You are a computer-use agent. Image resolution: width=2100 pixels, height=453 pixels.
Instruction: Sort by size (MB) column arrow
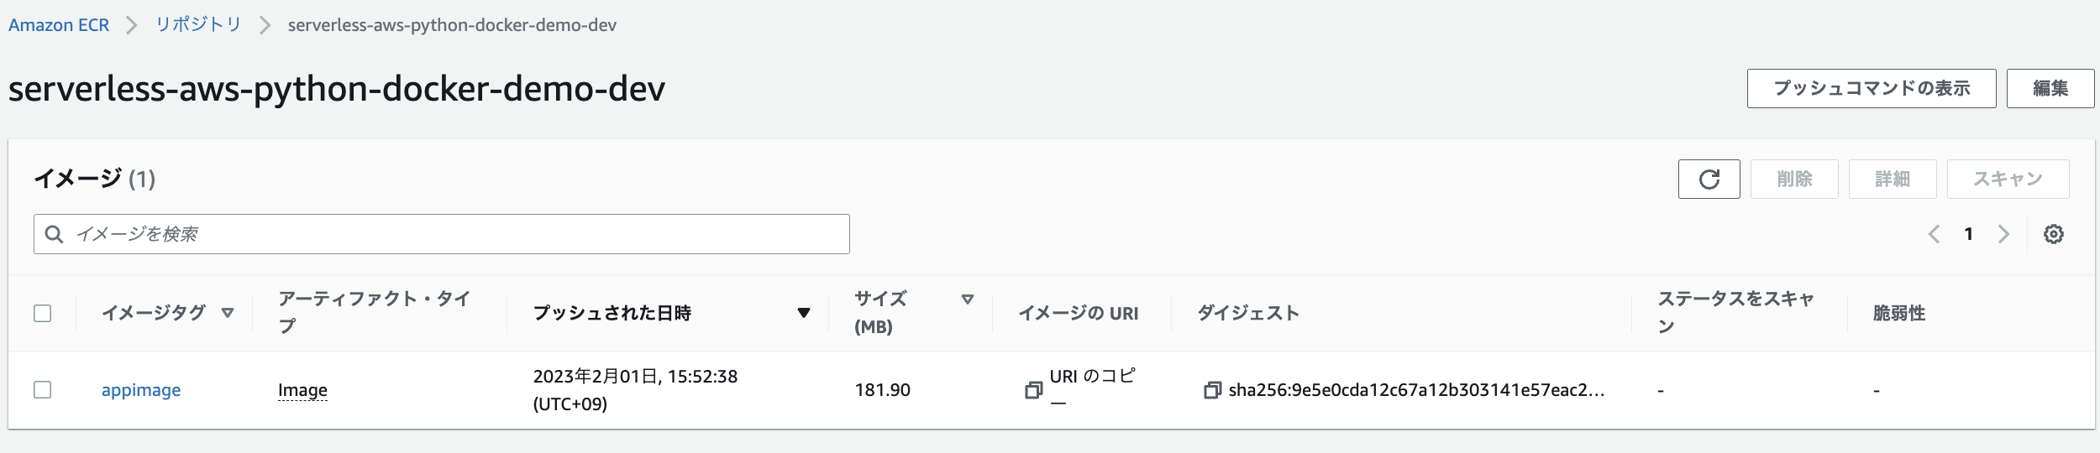(967, 299)
